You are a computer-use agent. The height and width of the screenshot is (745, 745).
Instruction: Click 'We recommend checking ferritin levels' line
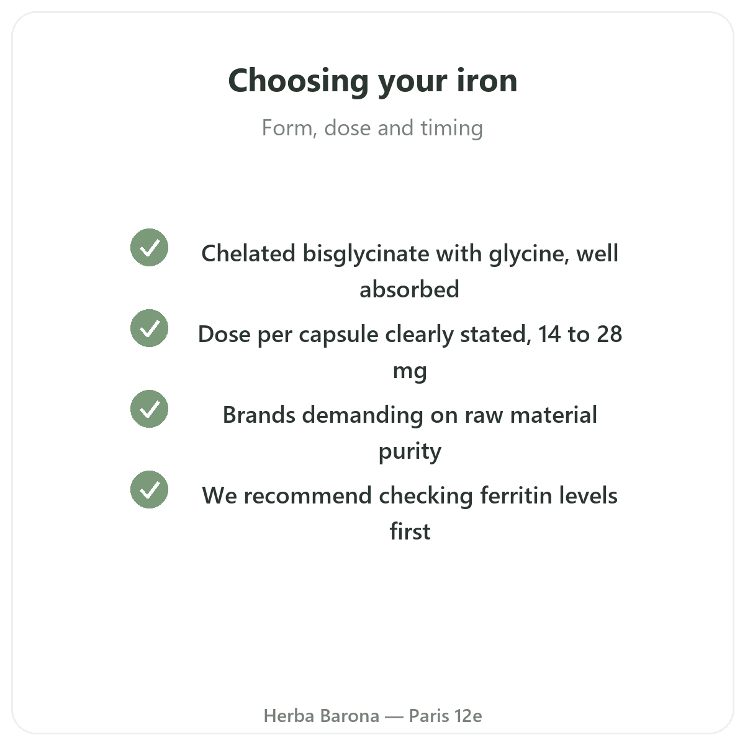click(410, 495)
